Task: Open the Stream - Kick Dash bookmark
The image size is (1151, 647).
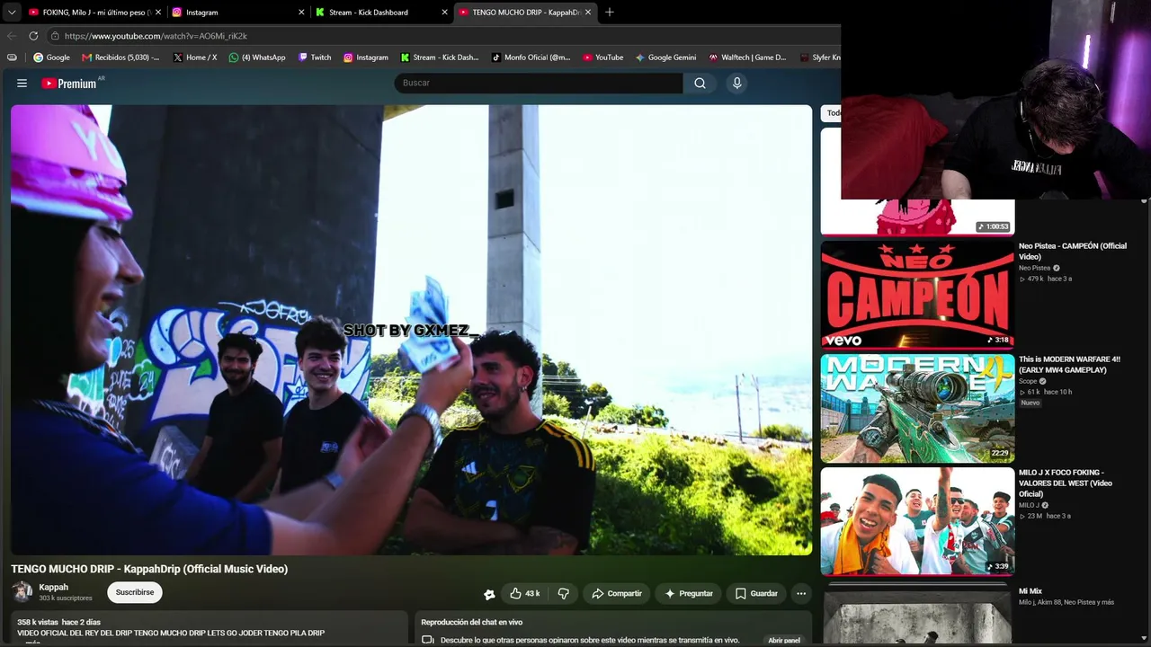Action: coord(440,58)
